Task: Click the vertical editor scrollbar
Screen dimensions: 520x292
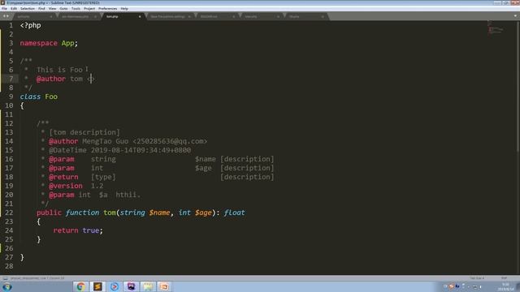Action: pos(518,86)
